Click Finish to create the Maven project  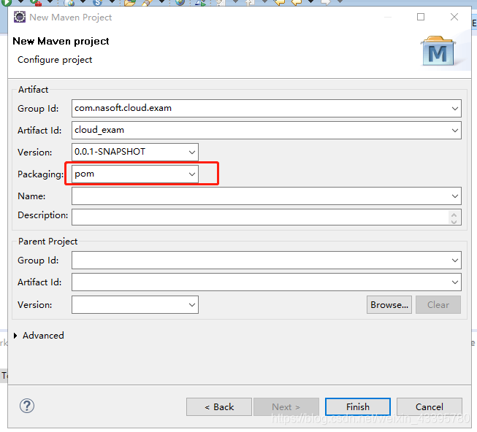pos(358,406)
